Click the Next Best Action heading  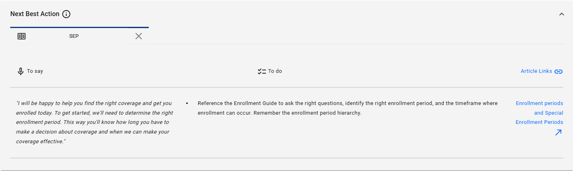click(35, 14)
